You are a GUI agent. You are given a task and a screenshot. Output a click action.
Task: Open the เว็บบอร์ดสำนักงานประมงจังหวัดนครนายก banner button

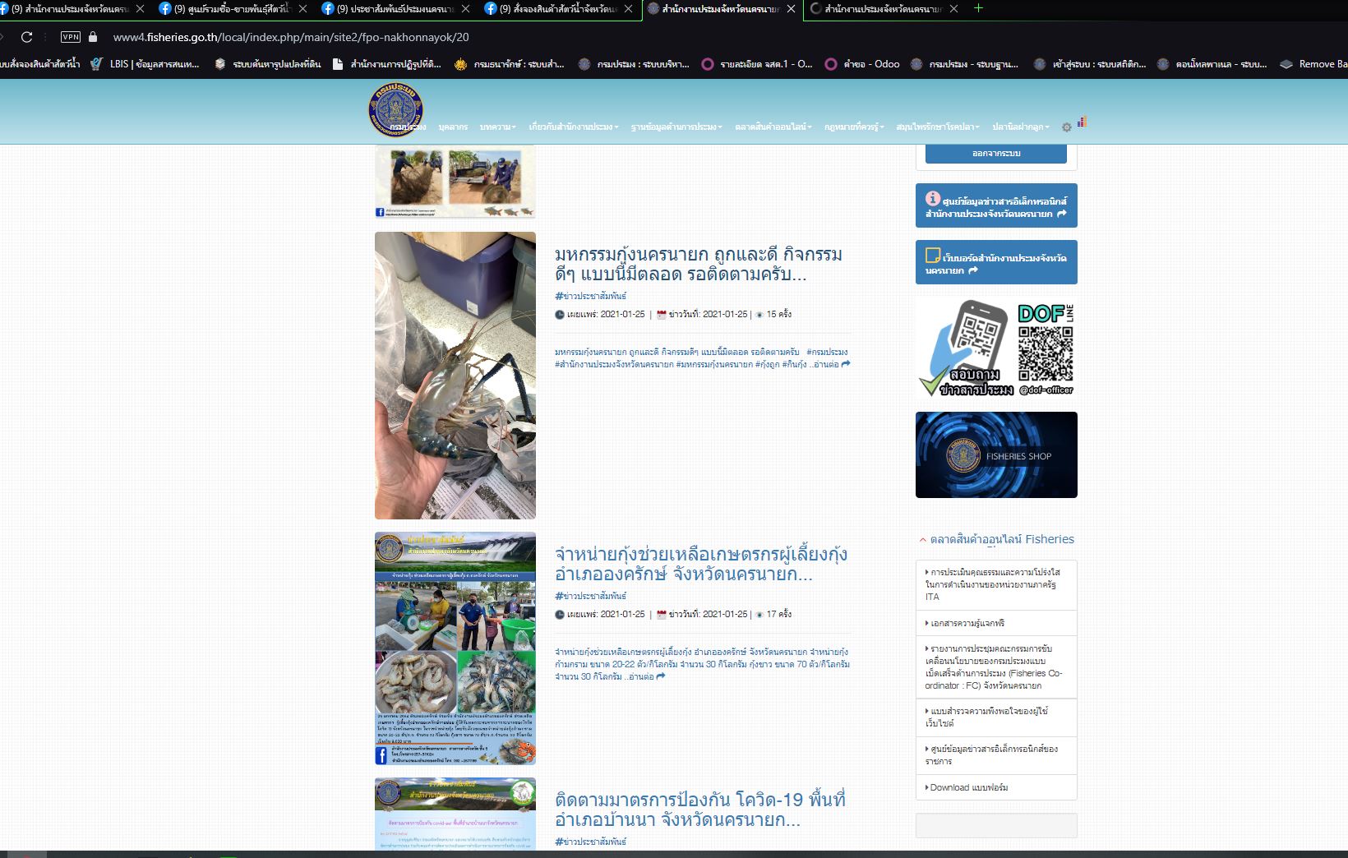coord(996,262)
